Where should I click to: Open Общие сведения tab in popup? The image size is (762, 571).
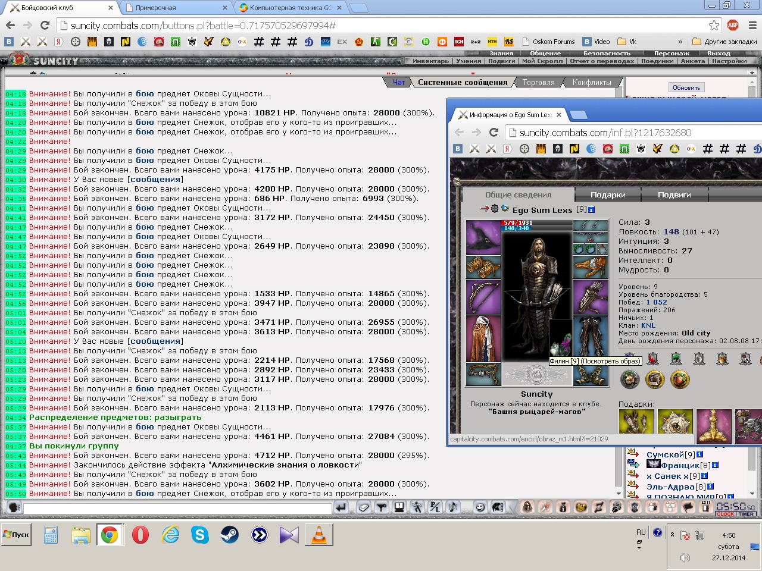(518, 194)
